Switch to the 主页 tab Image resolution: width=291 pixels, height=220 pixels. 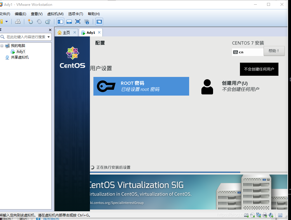click(x=67, y=33)
